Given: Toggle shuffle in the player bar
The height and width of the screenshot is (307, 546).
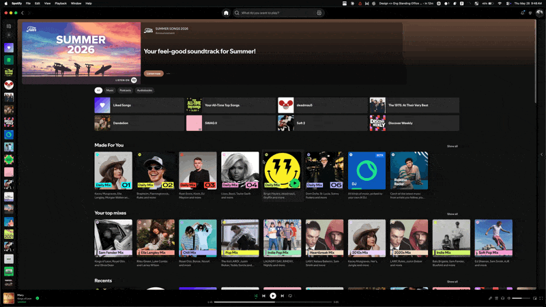Looking at the screenshot, I should point(255,296).
